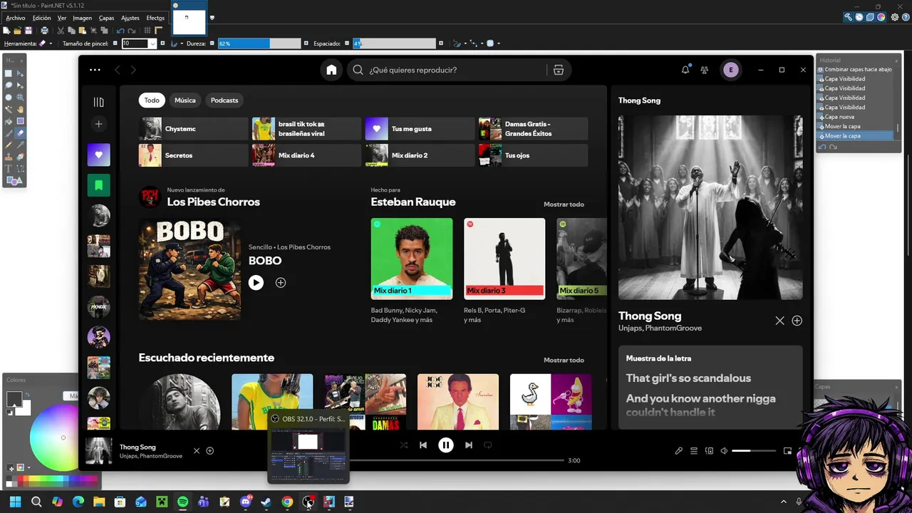Open image list dropdown arrow beside thumbnail
The height and width of the screenshot is (513, 912).
point(212,18)
